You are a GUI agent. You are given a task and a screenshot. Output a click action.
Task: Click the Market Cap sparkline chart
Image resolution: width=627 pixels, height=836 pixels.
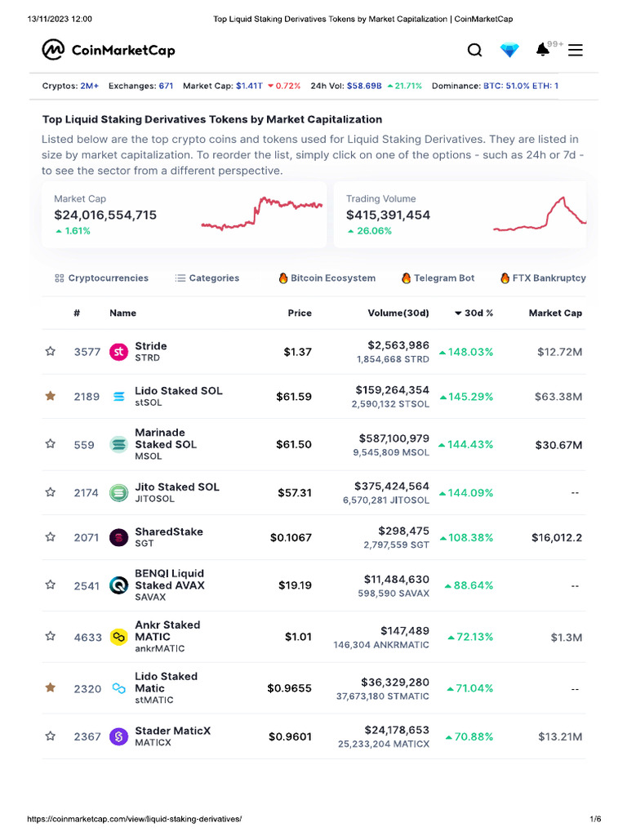(261, 214)
